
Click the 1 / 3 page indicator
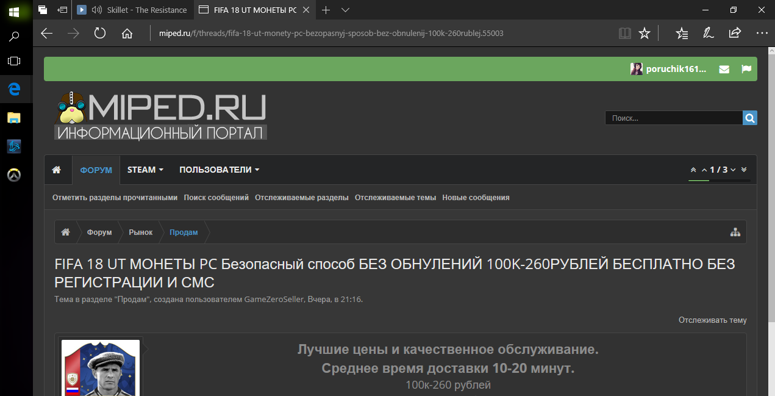(719, 170)
